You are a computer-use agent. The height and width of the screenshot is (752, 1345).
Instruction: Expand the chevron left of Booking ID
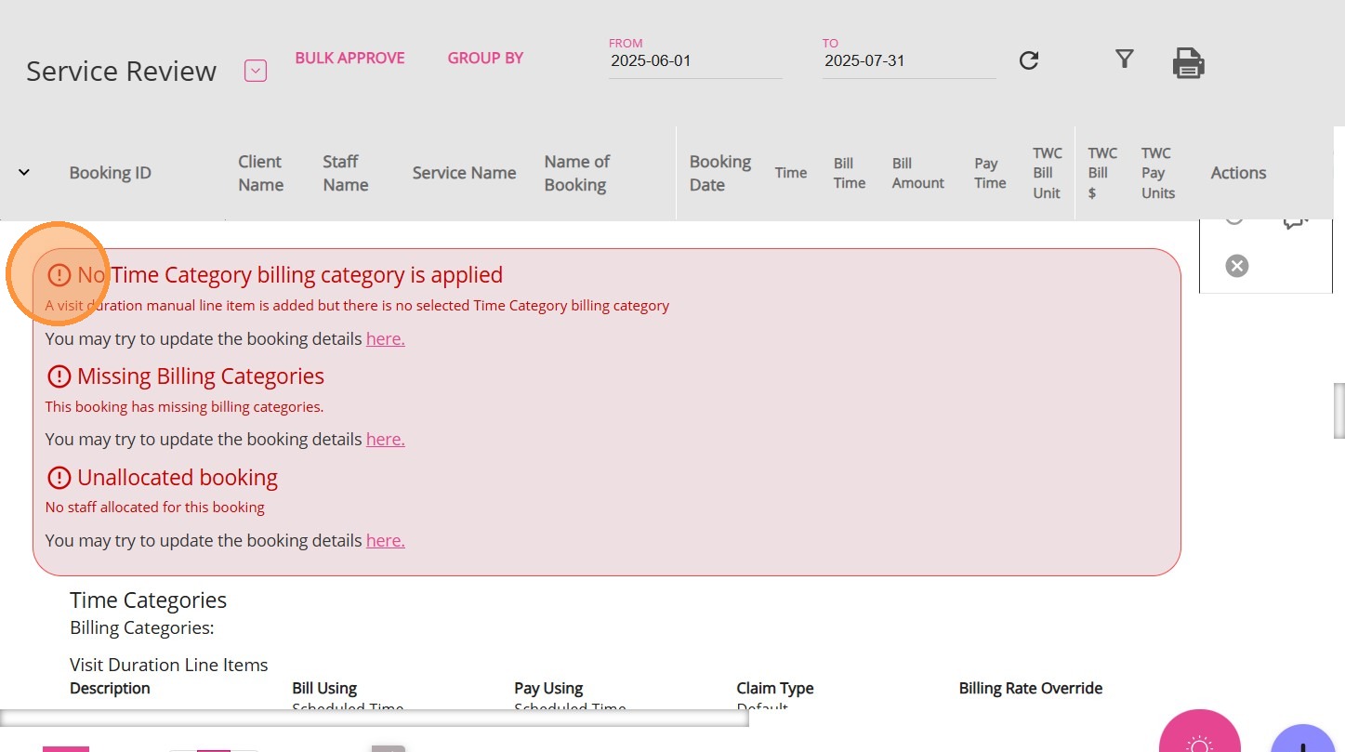24,172
